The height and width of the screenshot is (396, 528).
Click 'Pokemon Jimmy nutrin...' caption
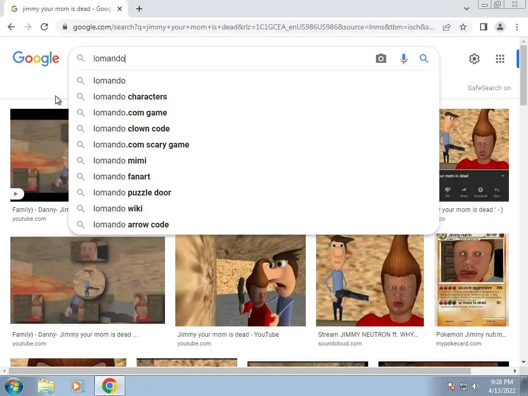(x=471, y=335)
